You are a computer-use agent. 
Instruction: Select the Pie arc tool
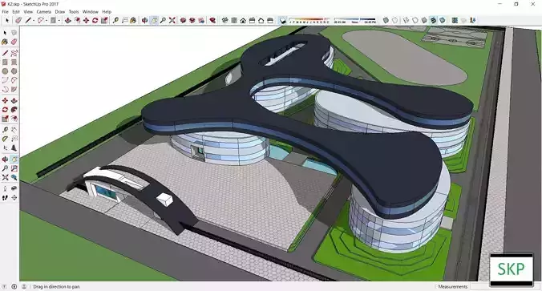[14, 89]
